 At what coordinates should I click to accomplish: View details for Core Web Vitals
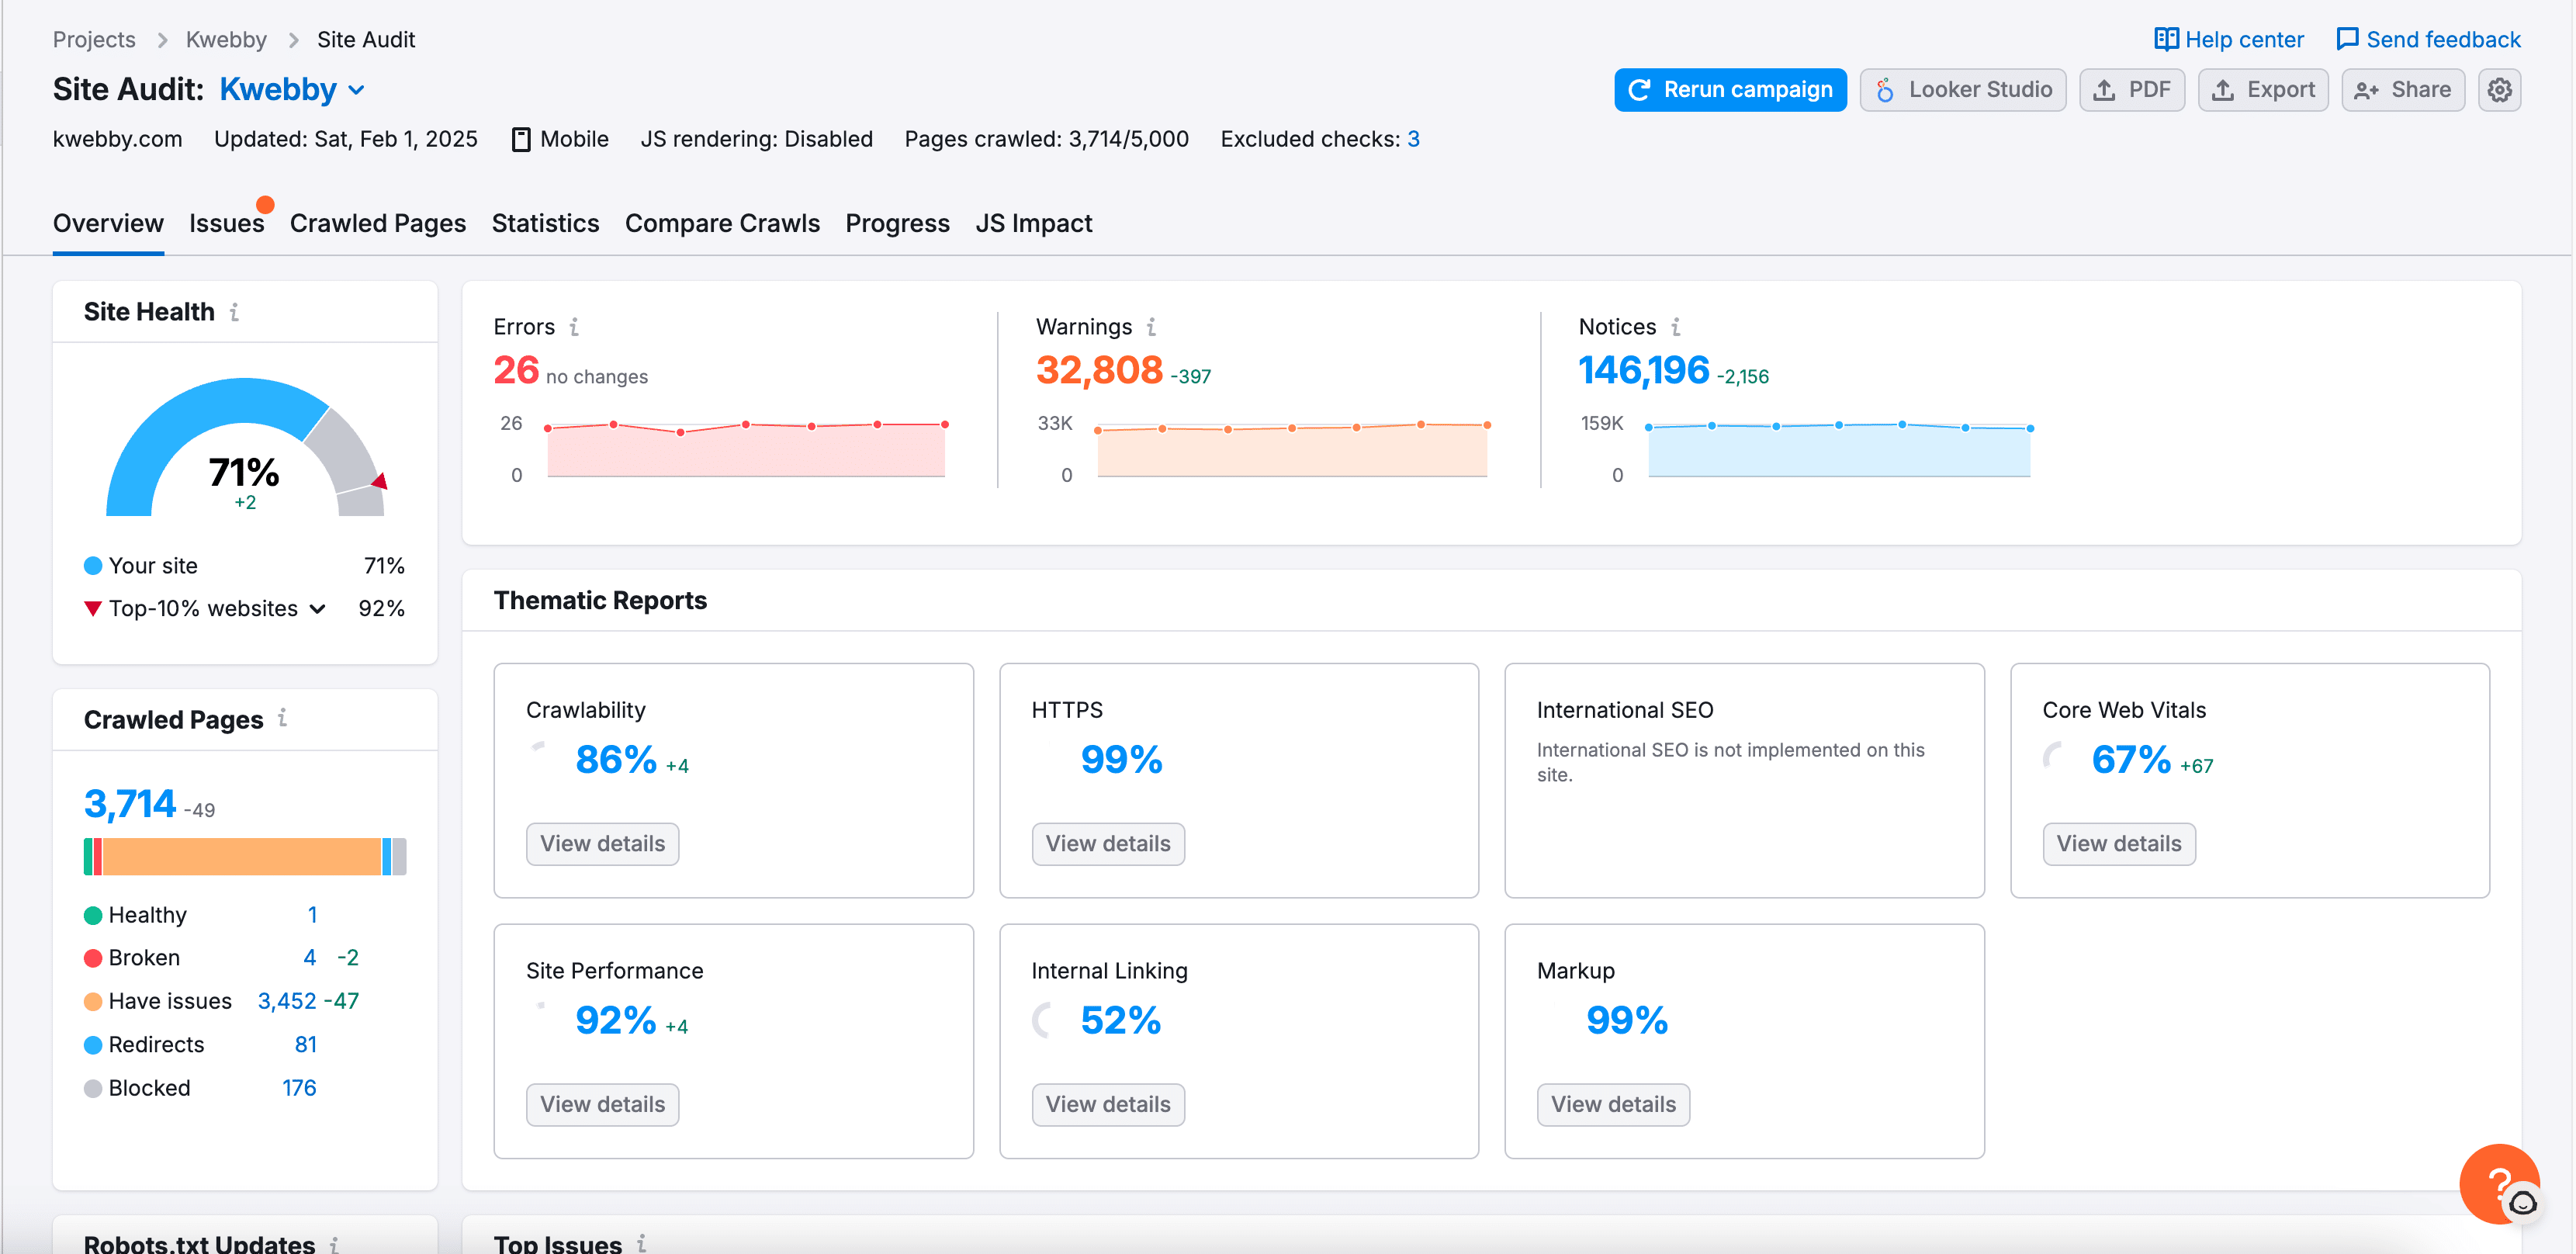(x=2118, y=843)
